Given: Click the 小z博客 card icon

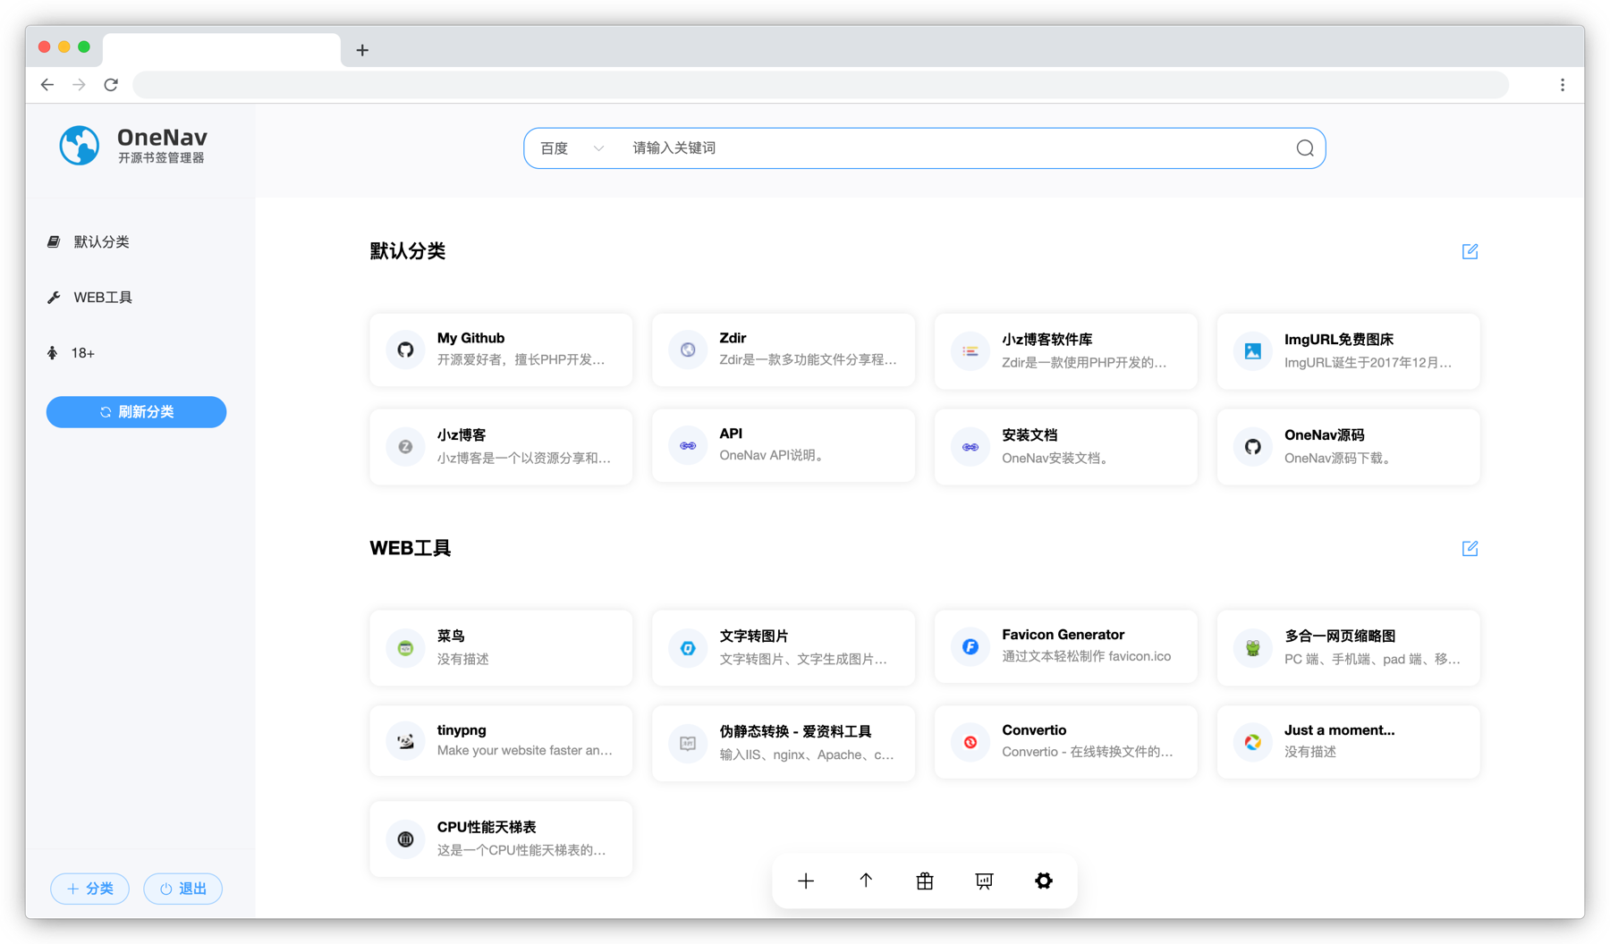Looking at the screenshot, I should pos(405,446).
